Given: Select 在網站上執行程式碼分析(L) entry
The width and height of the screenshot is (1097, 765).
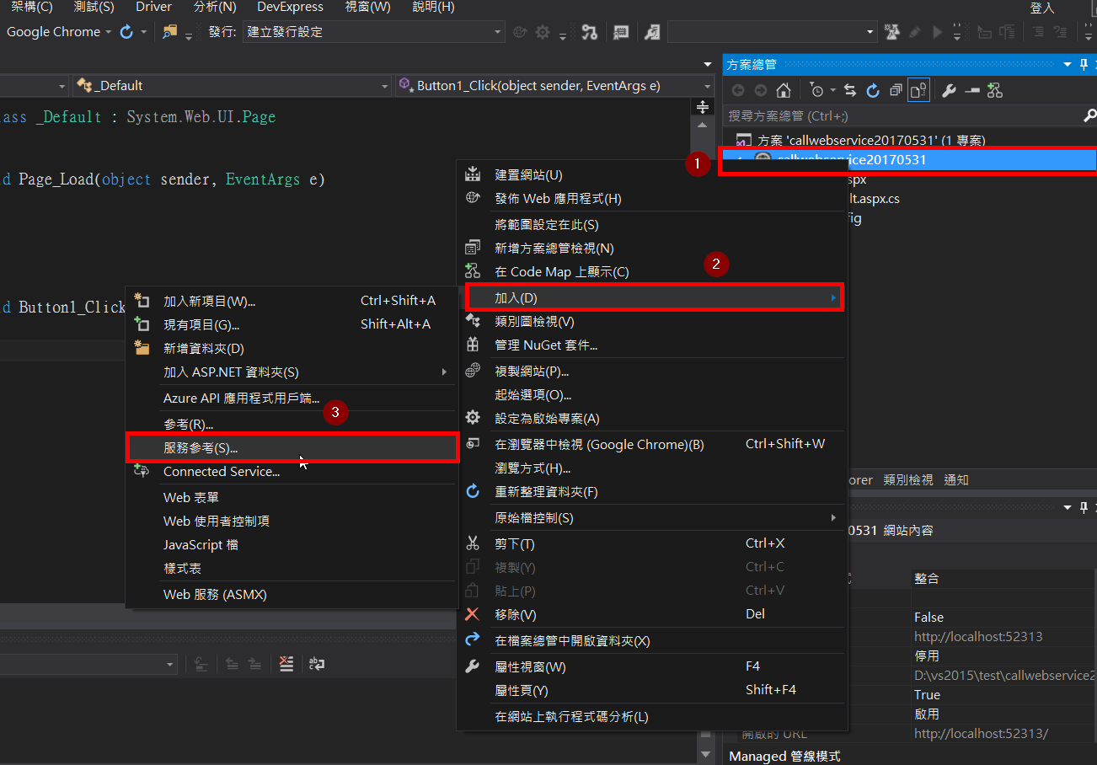Looking at the screenshot, I should 654,717.
